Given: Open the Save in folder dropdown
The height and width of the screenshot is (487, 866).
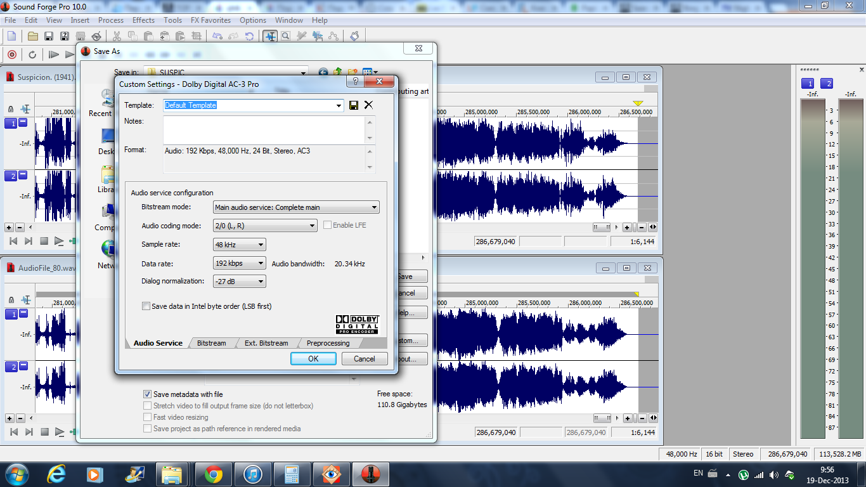Looking at the screenshot, I should coord(303,73).
